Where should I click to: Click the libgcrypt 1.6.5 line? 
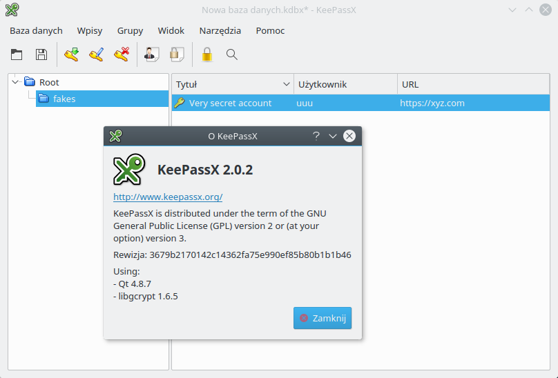pyautogui.click(x=146, y=296)
